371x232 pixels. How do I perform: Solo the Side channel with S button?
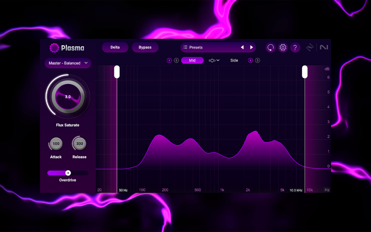pyautogui.click(x=258, y=61)
